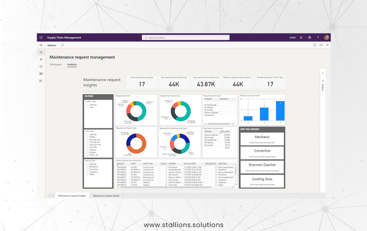The width and height of the screenshot is (367, 231).
Task: Click bar for service level 4
Action: (280, 111)
